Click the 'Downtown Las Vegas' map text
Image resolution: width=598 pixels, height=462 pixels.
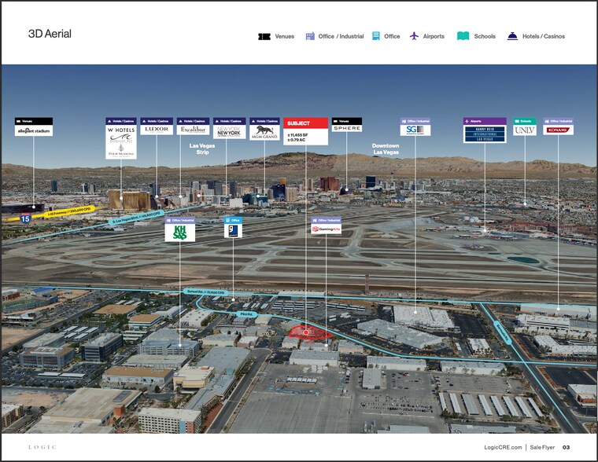[386, 149]
